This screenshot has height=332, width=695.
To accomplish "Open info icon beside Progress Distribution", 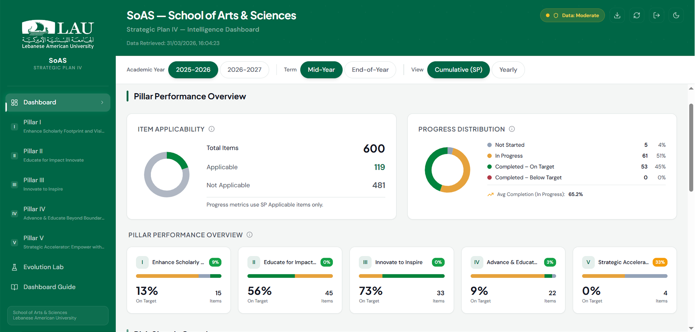I will coord(512,129).
